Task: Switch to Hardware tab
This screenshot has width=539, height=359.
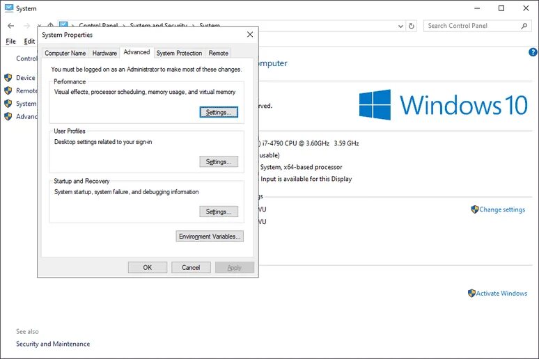Action: (104, 54)
